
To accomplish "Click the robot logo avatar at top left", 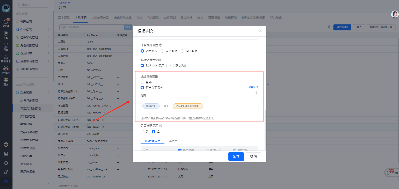I will (x=6, y=8).
